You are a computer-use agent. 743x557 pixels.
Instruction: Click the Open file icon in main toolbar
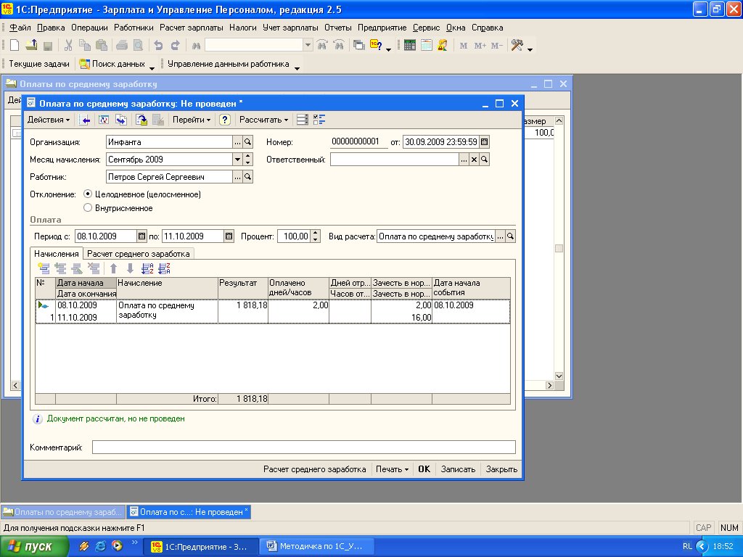[x=31, y=45]
